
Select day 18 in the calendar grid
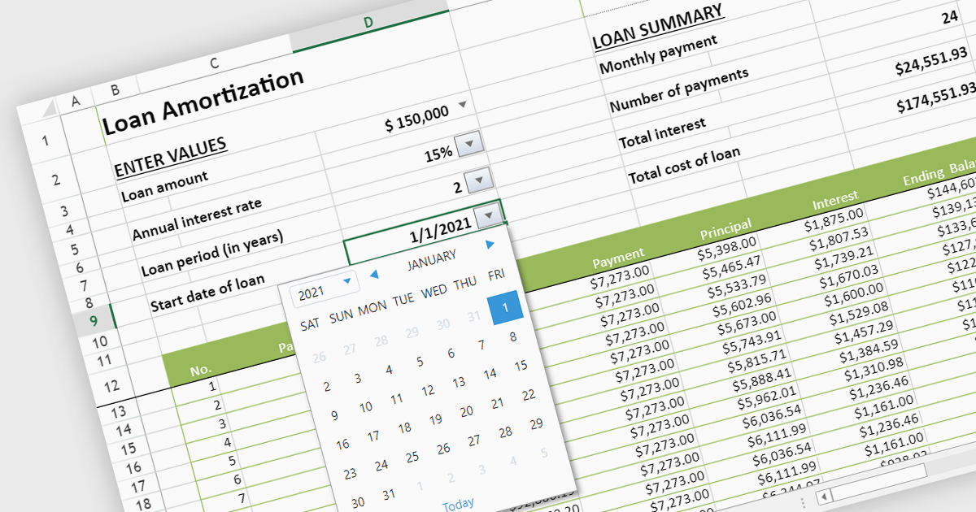404,428
